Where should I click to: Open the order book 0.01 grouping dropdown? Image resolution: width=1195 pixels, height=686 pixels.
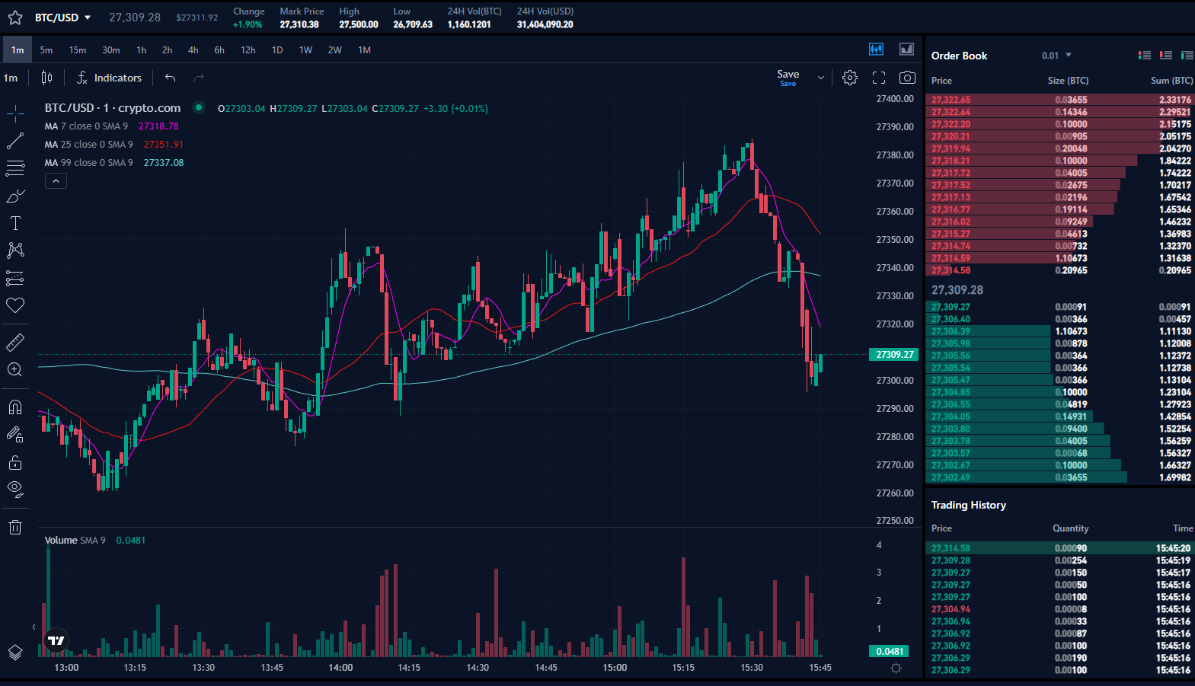click(1057, 56)
